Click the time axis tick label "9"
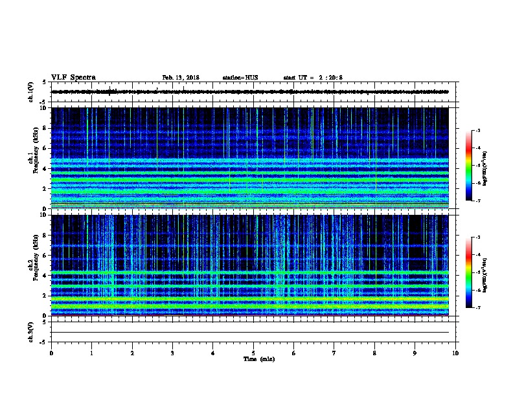The width and height of the screenshot is (513, 396). coord(415,353)
